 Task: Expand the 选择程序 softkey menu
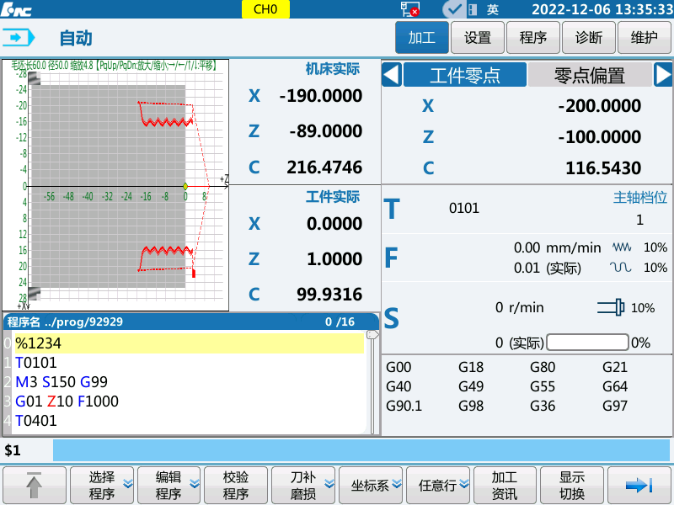point(102,486)
